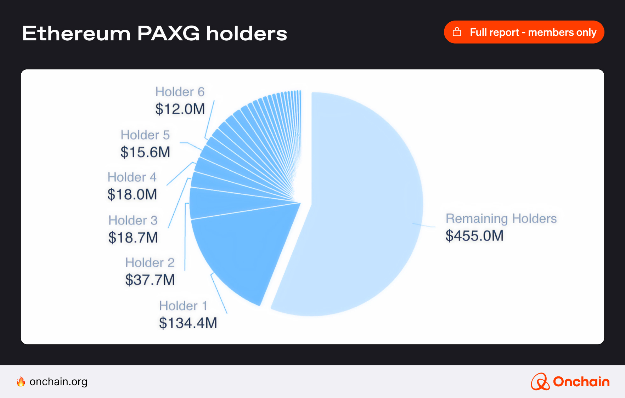Click the Onchain logo symbol

tap(540, 382)
